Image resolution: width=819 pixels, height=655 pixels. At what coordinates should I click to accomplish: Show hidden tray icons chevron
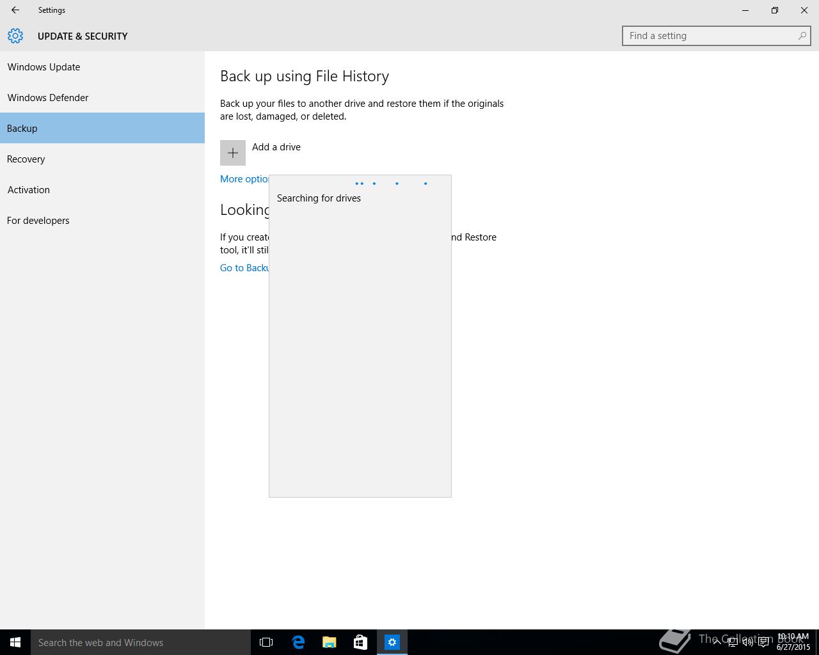point(717,642)
